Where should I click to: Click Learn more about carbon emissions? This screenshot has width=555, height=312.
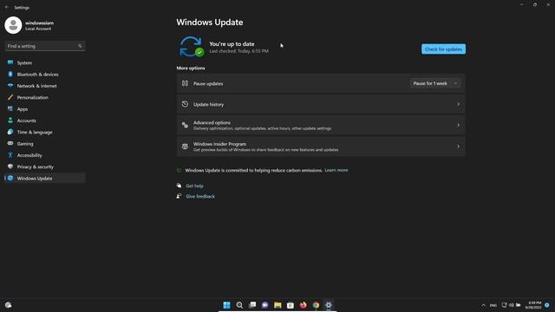[x=336, y=170]
